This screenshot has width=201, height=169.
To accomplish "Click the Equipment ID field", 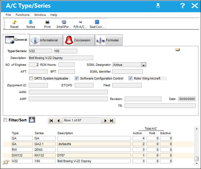I will pos(38,85).
